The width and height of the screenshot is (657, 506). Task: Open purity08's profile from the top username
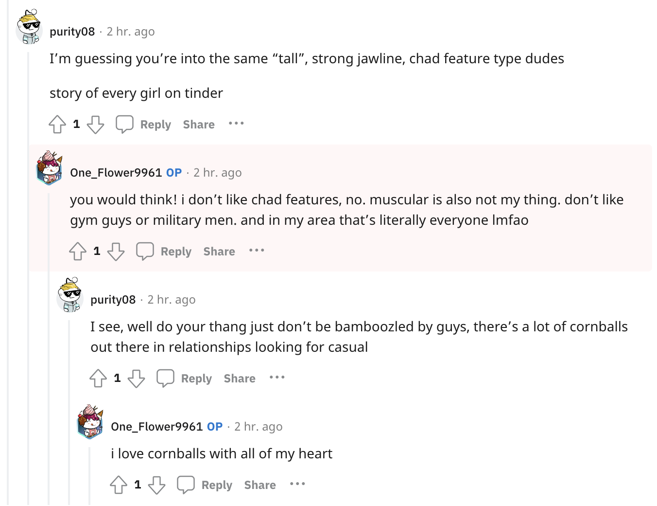coord(72,32)
